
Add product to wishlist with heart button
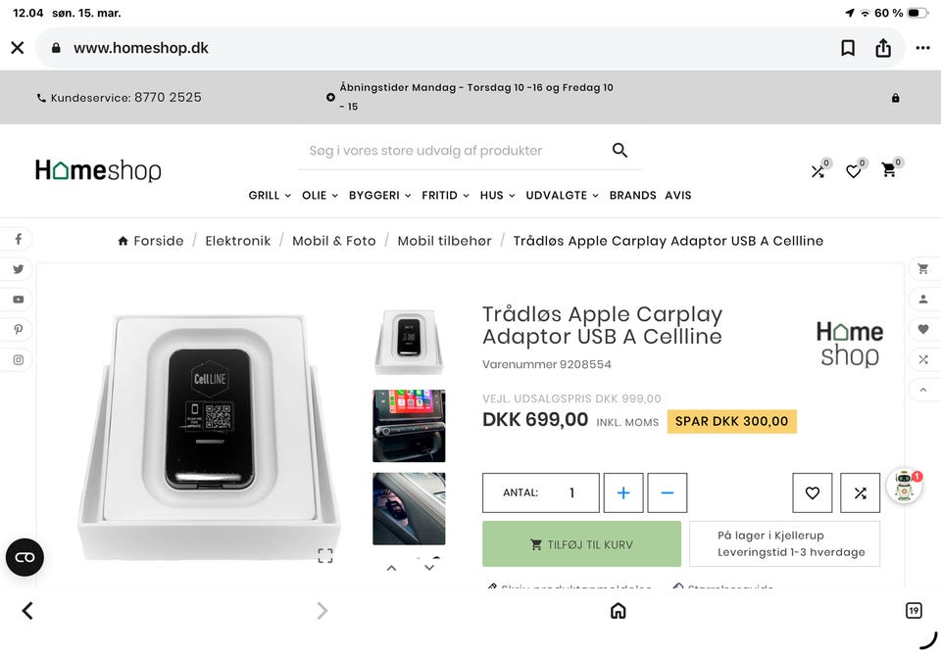[x=812, y=493]
